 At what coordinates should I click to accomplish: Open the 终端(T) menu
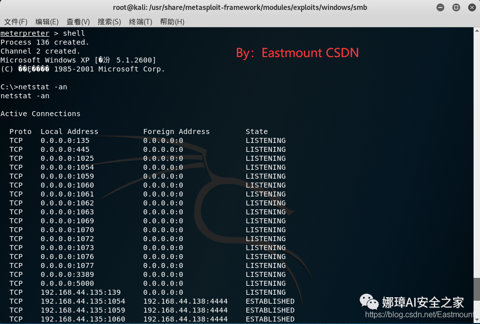tap(141, 22)
